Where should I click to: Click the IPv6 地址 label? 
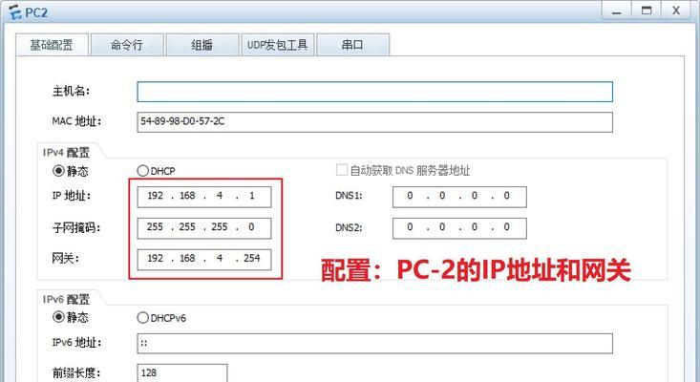[x=76, y=343]
